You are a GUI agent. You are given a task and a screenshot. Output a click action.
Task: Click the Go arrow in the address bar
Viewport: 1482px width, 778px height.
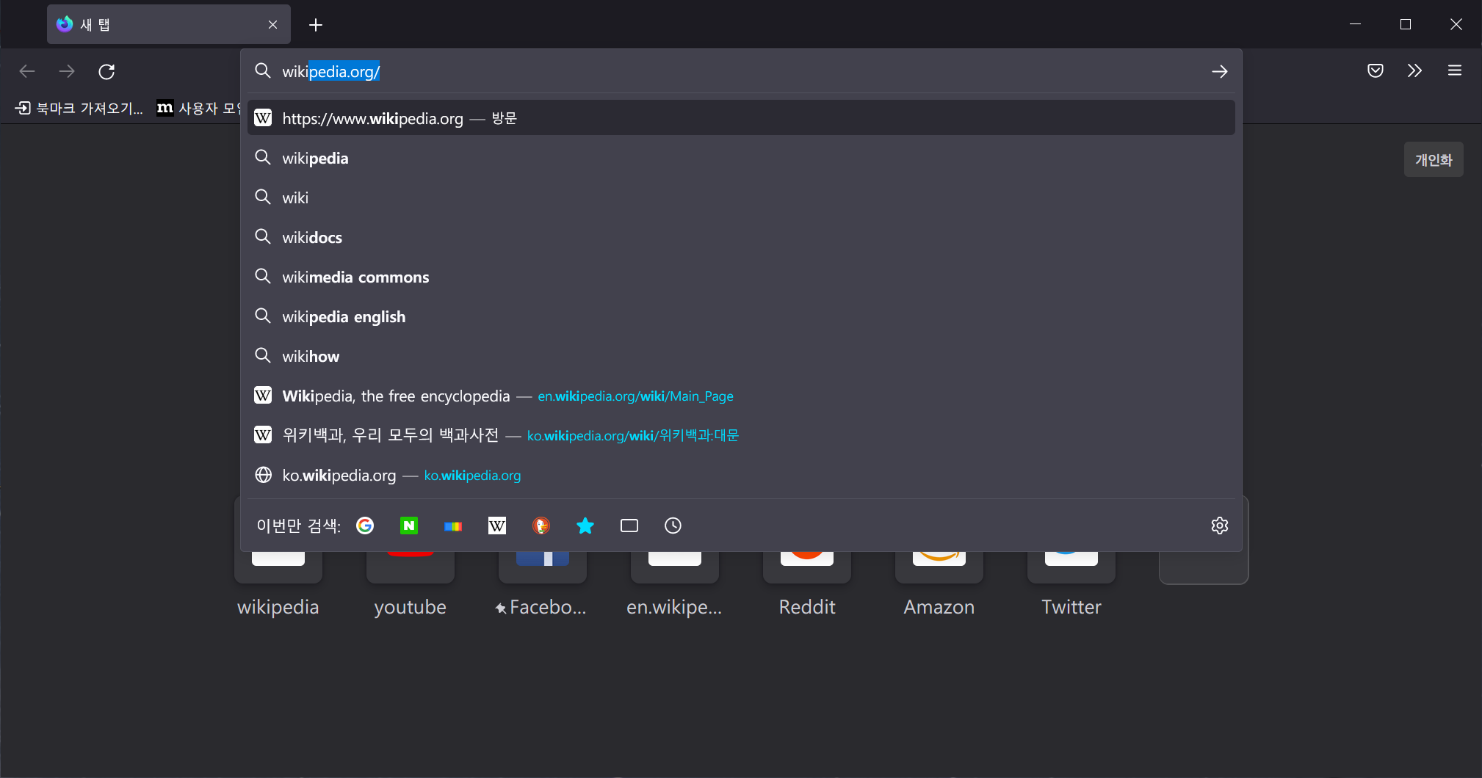tap(1219, 71)
